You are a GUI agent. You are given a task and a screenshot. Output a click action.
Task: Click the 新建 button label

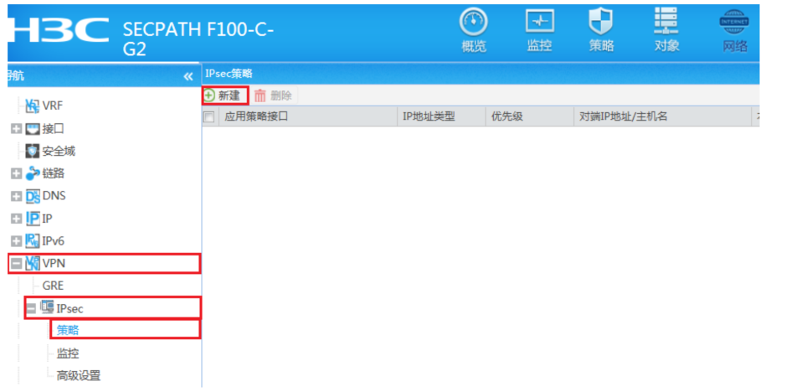pyautogui.click(x=229, y=95)
